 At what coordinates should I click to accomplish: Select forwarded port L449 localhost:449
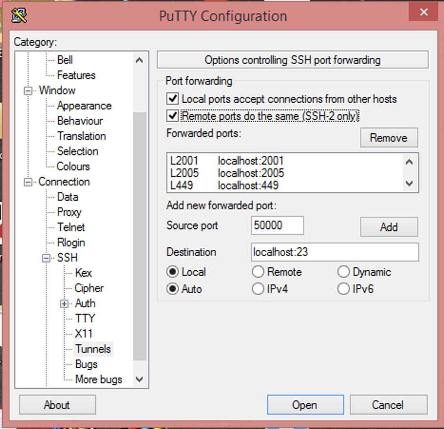click(x=285, y=185)
